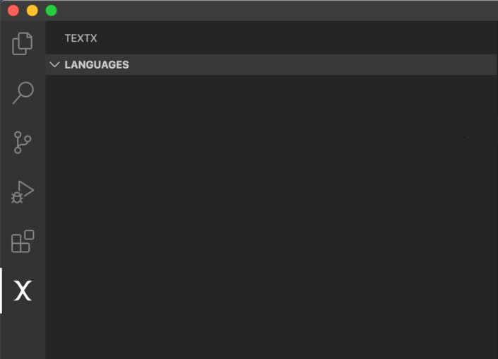Click the TEXTX sidebar title
Screen dimensions: 498x359
(x=81, y=38)
